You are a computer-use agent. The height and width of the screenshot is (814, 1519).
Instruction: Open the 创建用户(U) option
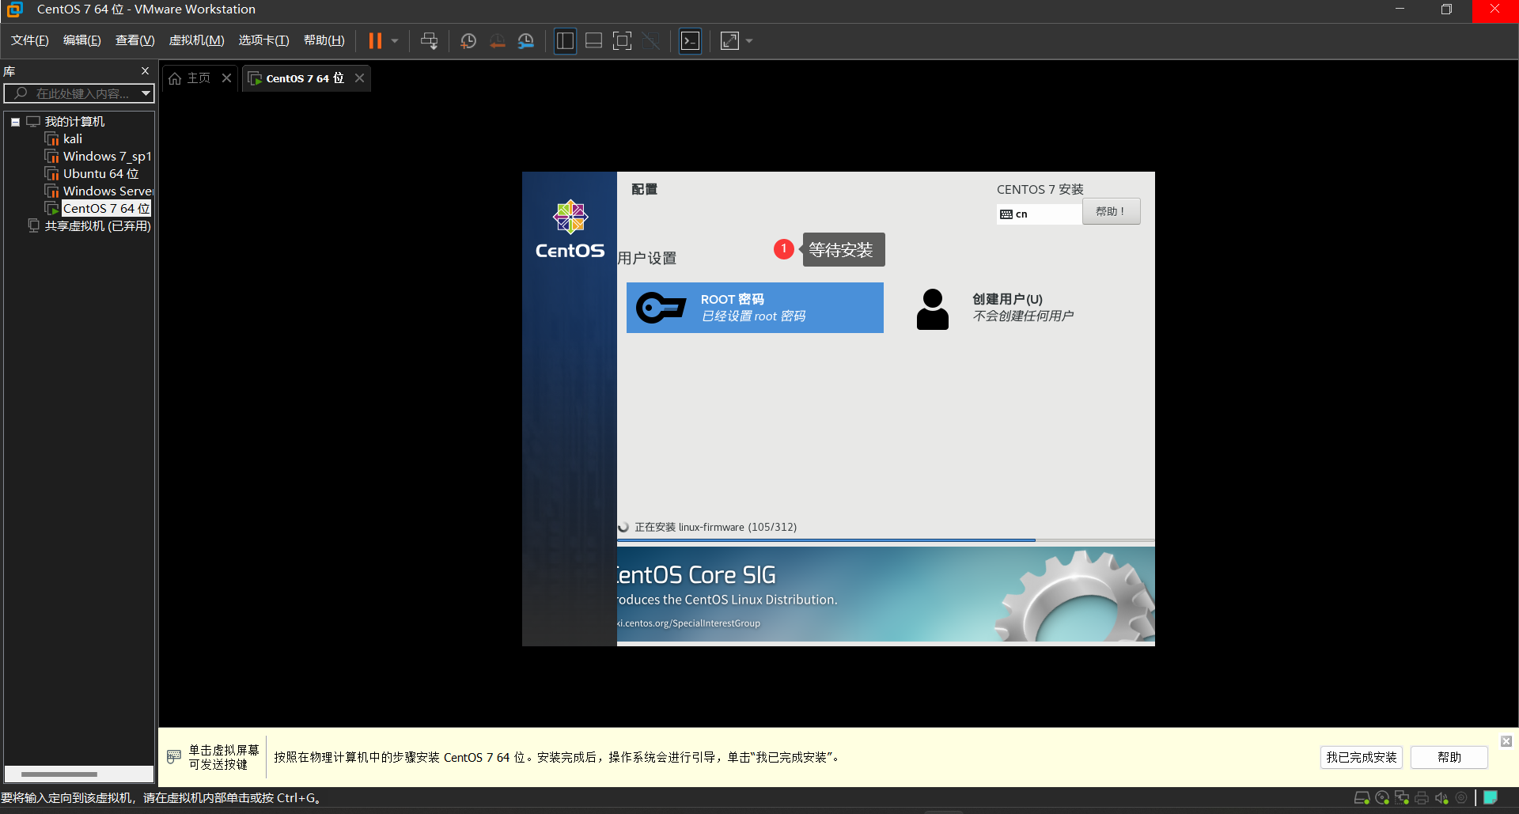click(1022, 308)
